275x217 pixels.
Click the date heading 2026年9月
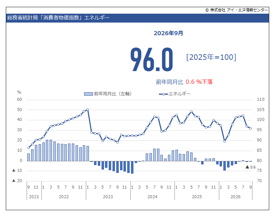(168, 33)
